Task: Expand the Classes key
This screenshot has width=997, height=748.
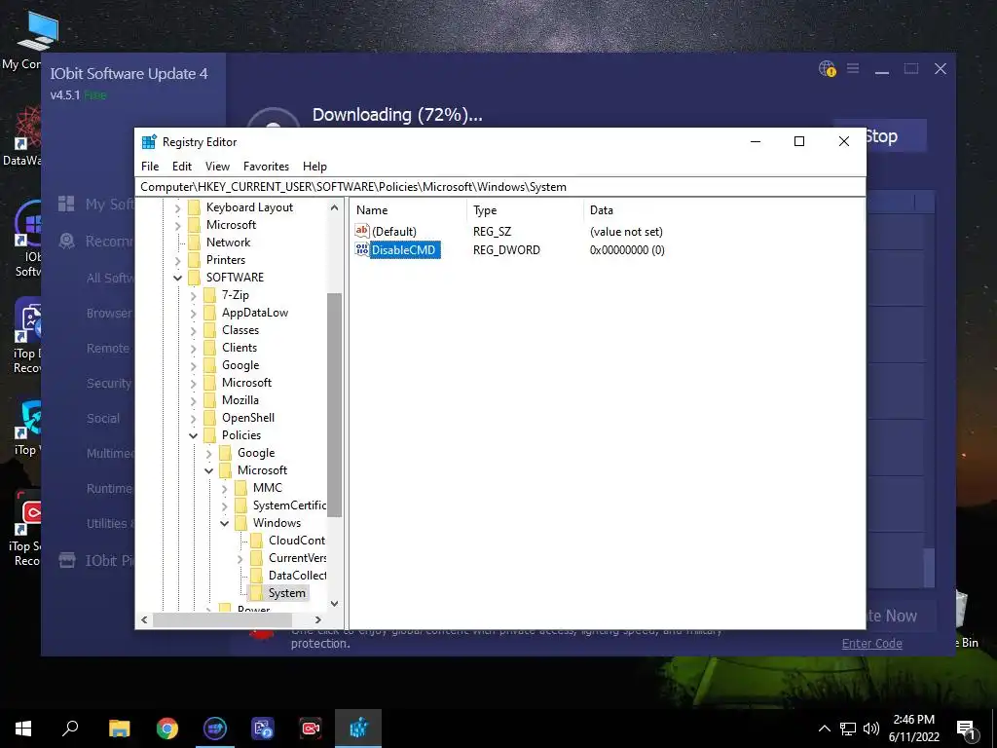Action: 194,331
